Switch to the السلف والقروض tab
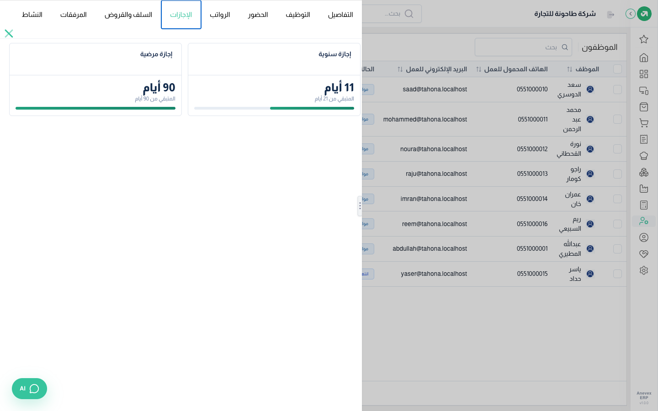658x411 pixels. click(128, 15)
